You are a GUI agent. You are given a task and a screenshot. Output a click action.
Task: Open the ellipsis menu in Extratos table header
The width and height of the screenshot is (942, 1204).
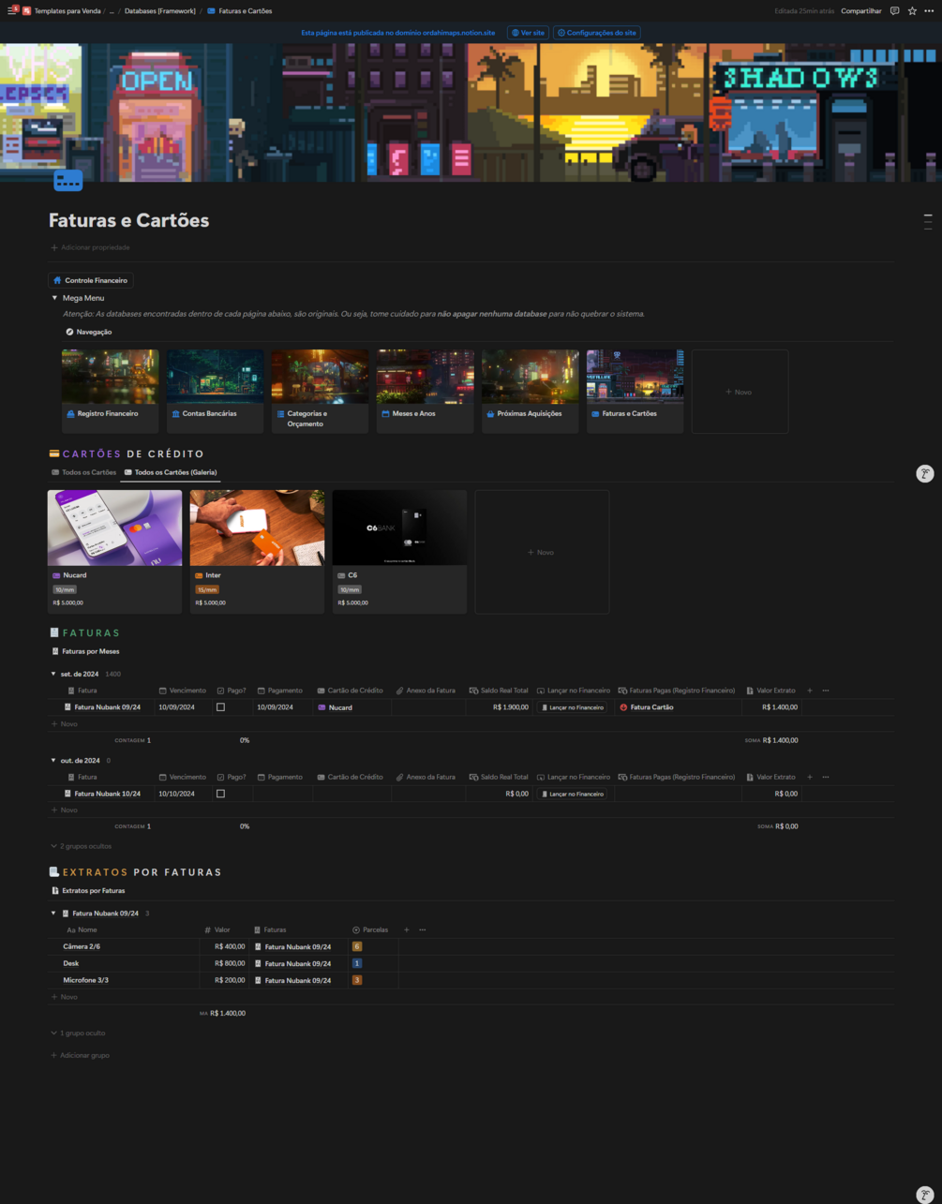[x=423, y=929]
